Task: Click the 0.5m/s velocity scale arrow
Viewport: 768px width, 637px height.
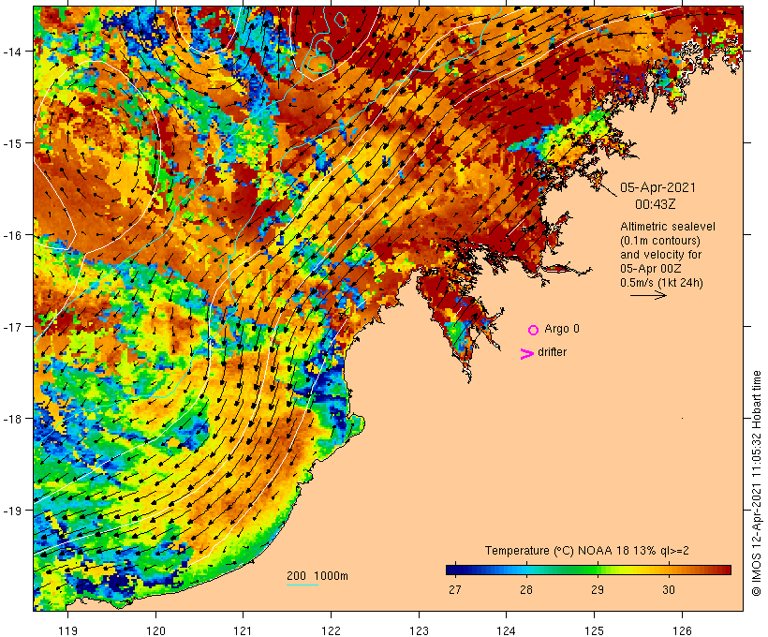Action: pyautogui.click(x=648, y=295)
